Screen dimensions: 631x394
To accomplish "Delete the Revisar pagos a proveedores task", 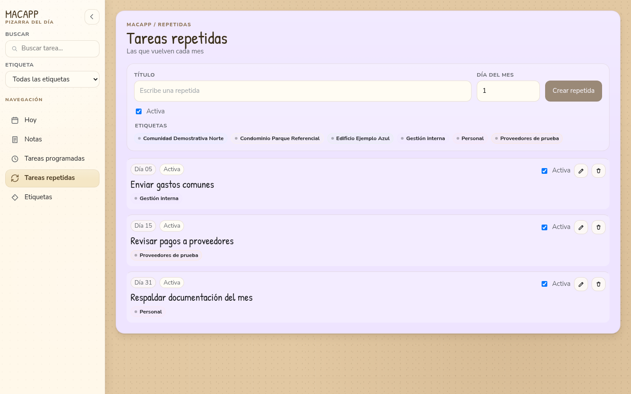I will pyautogui.click(x=599, y=227).
